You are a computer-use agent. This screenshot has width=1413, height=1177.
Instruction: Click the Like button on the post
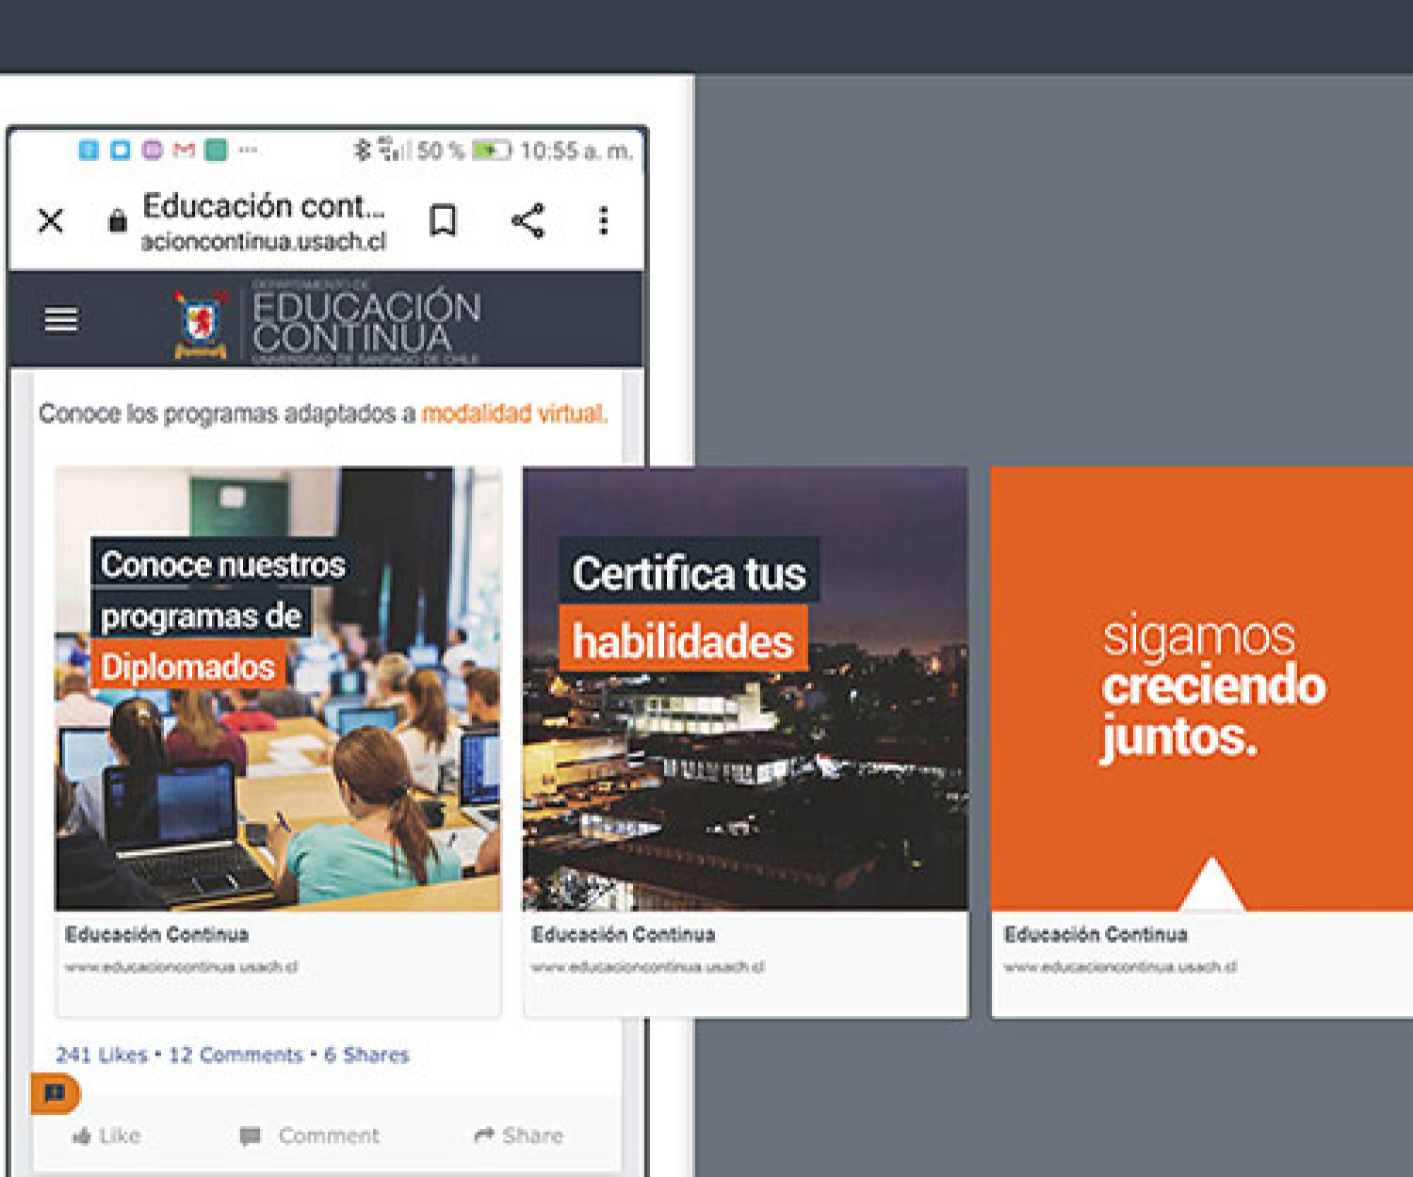(106, 1136)
